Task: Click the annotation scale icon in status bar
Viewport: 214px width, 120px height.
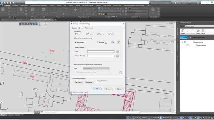Action: click(x=198, y=118)
